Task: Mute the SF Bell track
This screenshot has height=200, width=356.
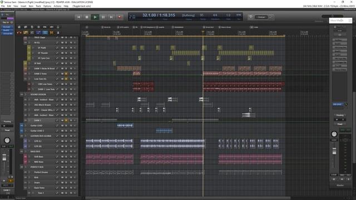Action: click(x=62, y=63)
